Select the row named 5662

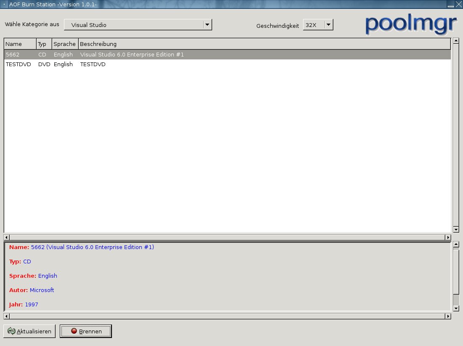coord(227,55)
